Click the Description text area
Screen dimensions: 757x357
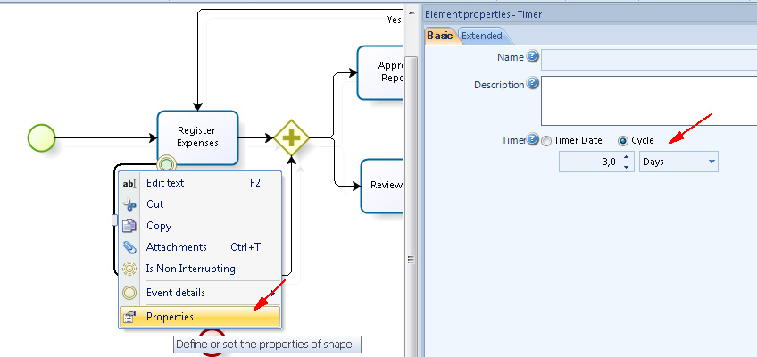(649, 100)
